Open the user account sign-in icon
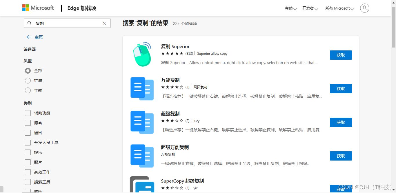396x193 pixels. (x=364, y=8)
